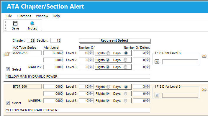Click Number Of stepper for B737-800 Level 1

[x=91, y=86]
